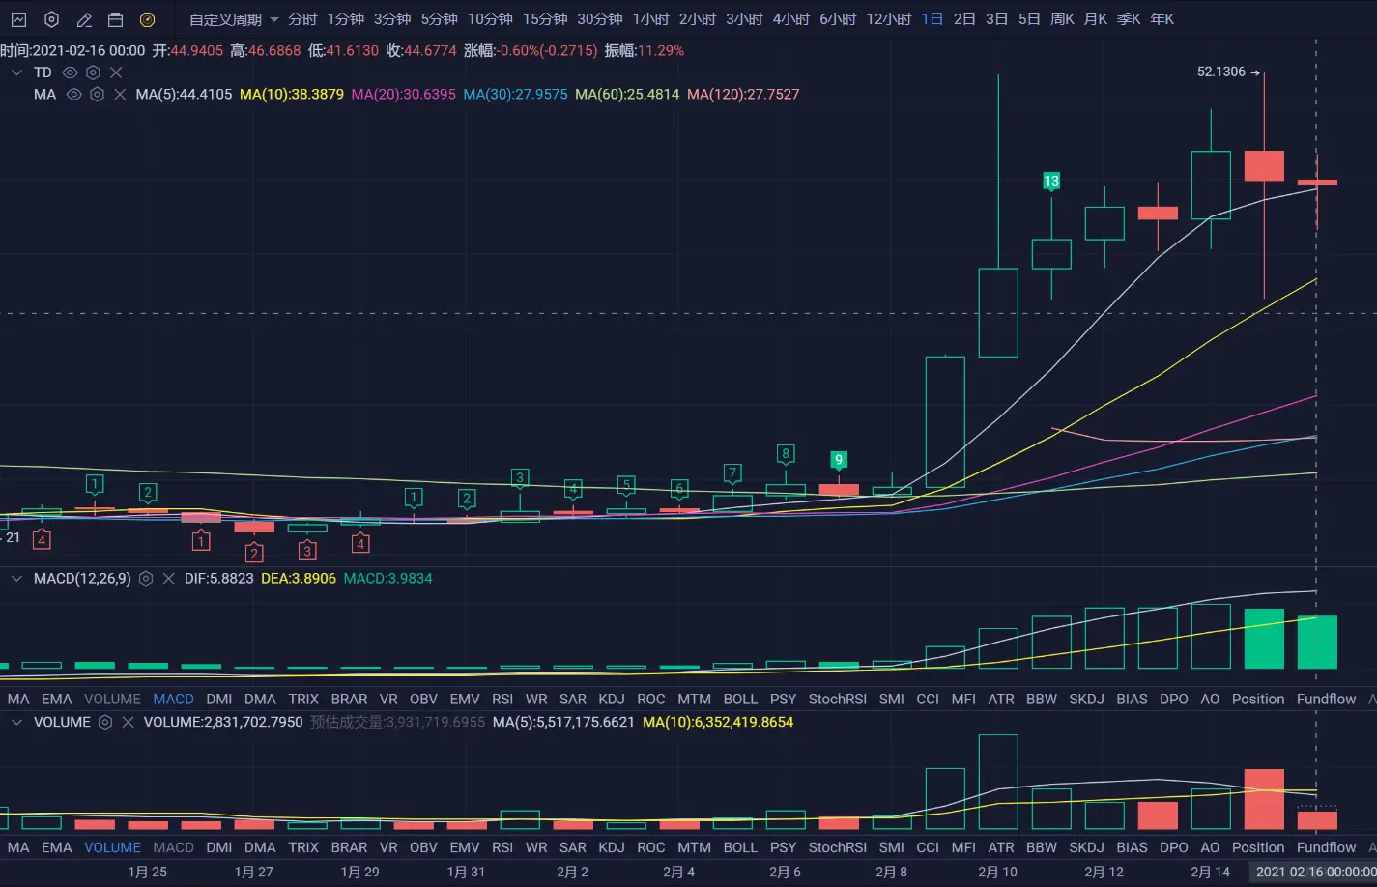Switch to the 15分钟 timeframe
The width and height of the screenshot is (1377, 887).
[x=545, y=19]
